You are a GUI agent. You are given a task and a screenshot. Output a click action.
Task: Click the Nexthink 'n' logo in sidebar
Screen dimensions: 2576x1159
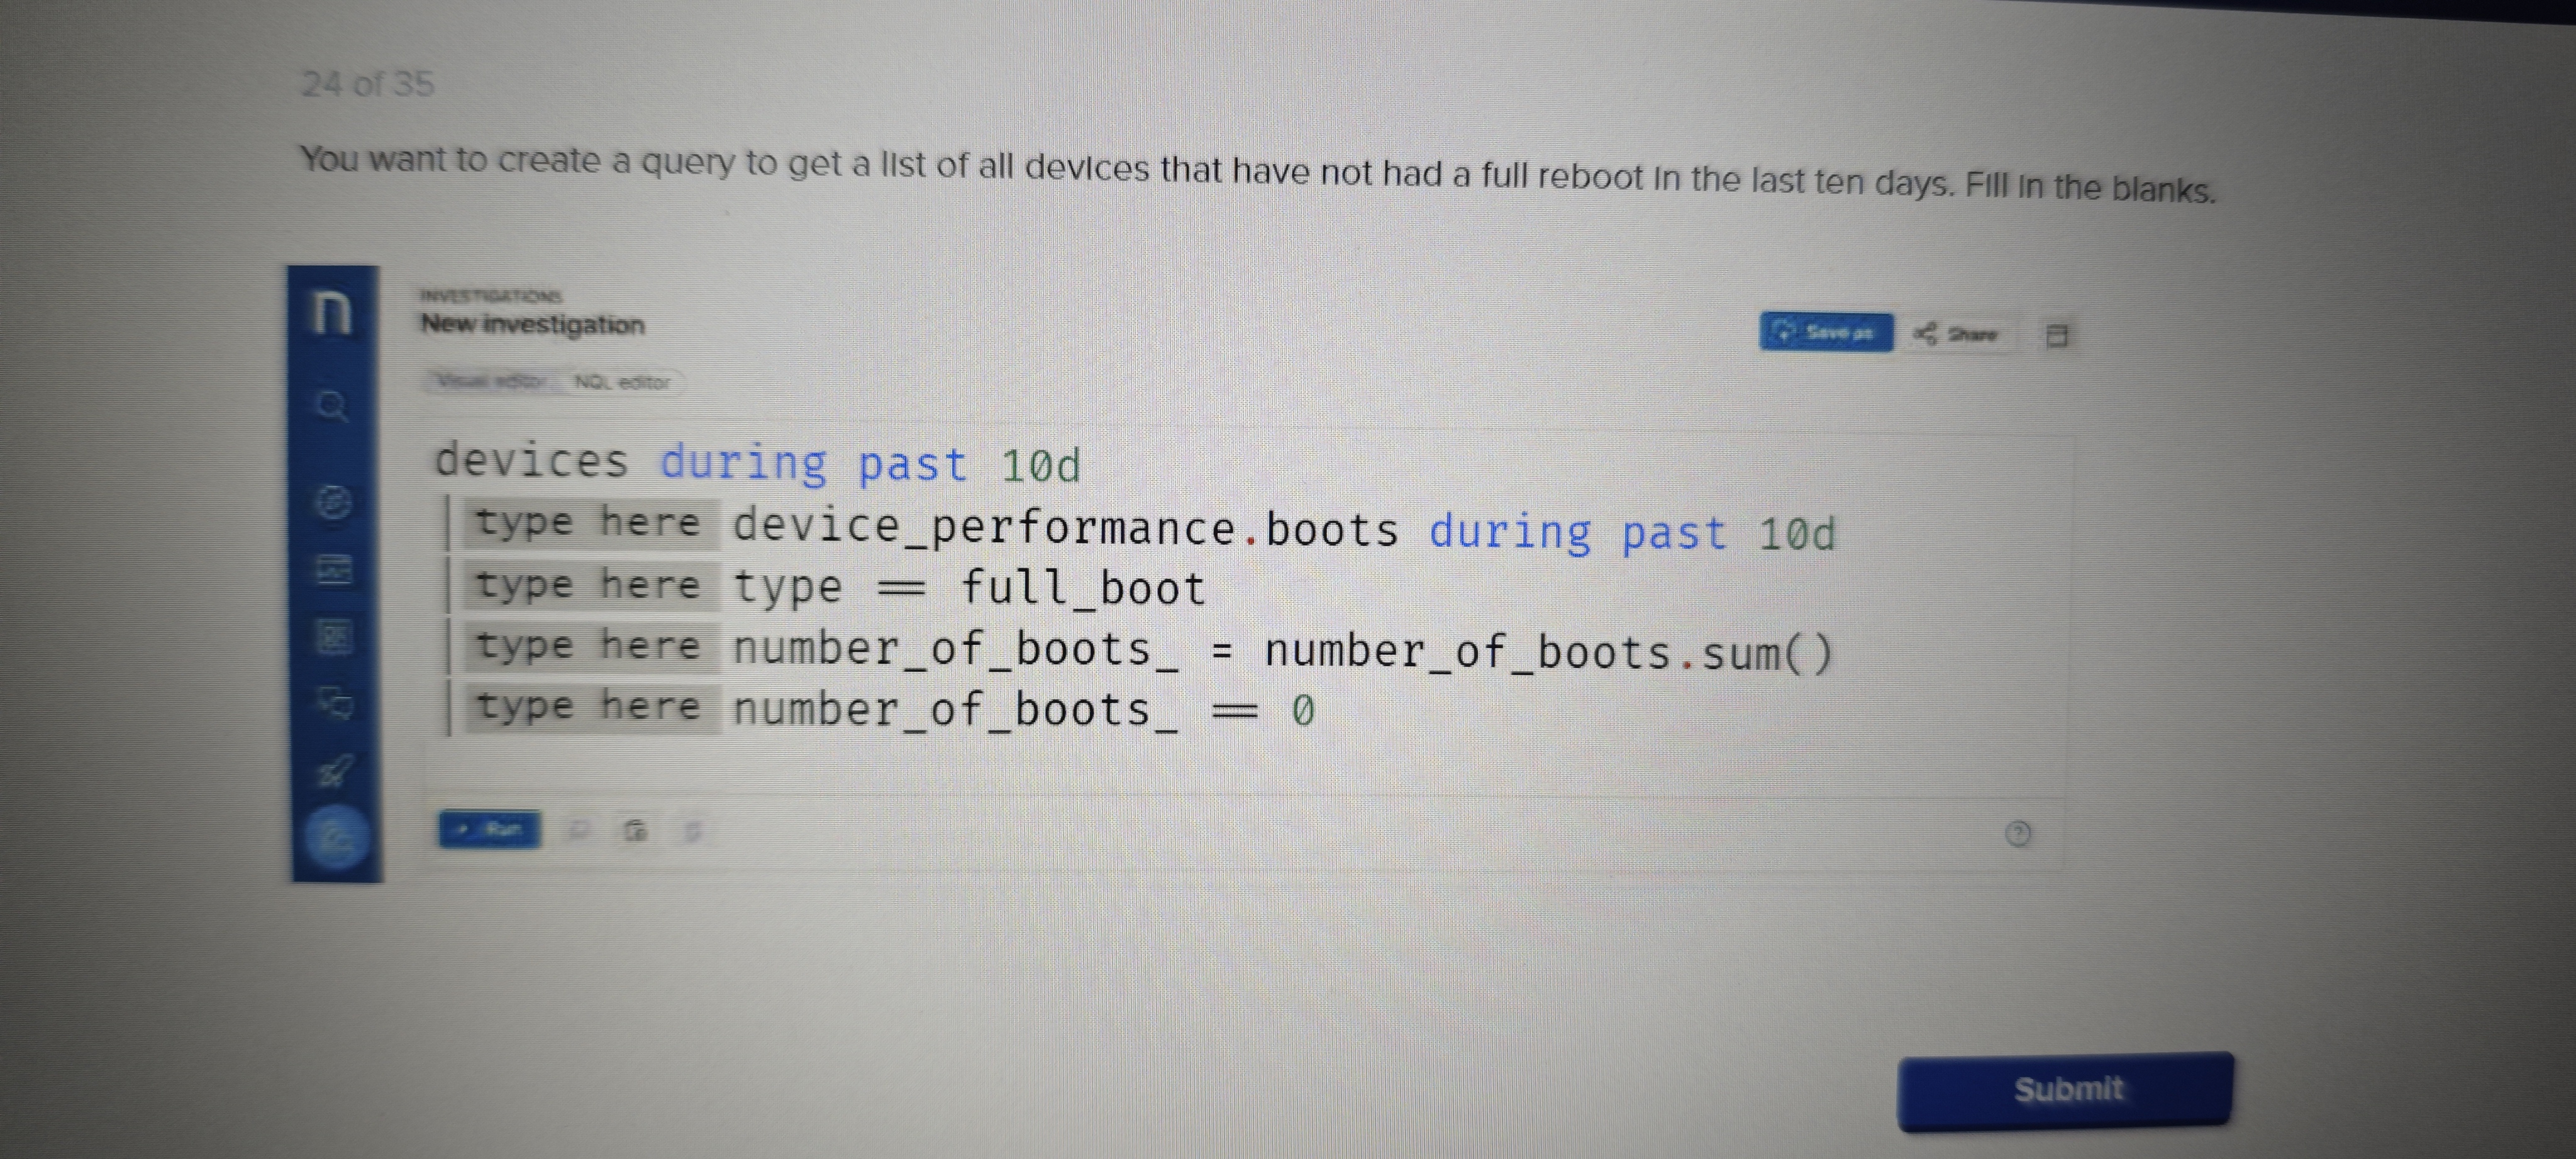pyautogui.click(x=331, y=313)
